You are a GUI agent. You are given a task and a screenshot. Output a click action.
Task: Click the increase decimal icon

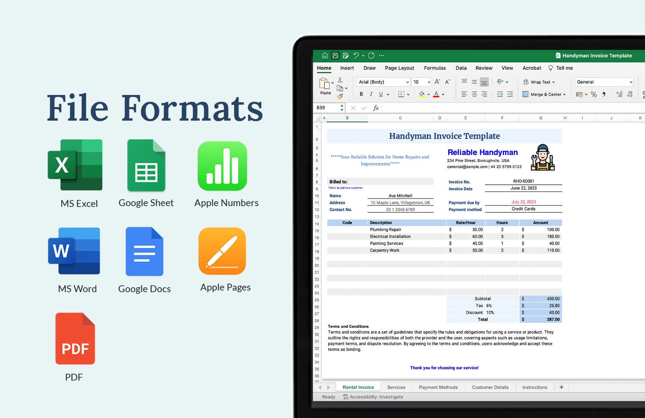(x=619, y=94)
